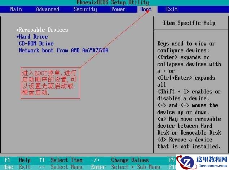The image size is (229, 170).
Task: Open the Exit tab
Action: 172,9
